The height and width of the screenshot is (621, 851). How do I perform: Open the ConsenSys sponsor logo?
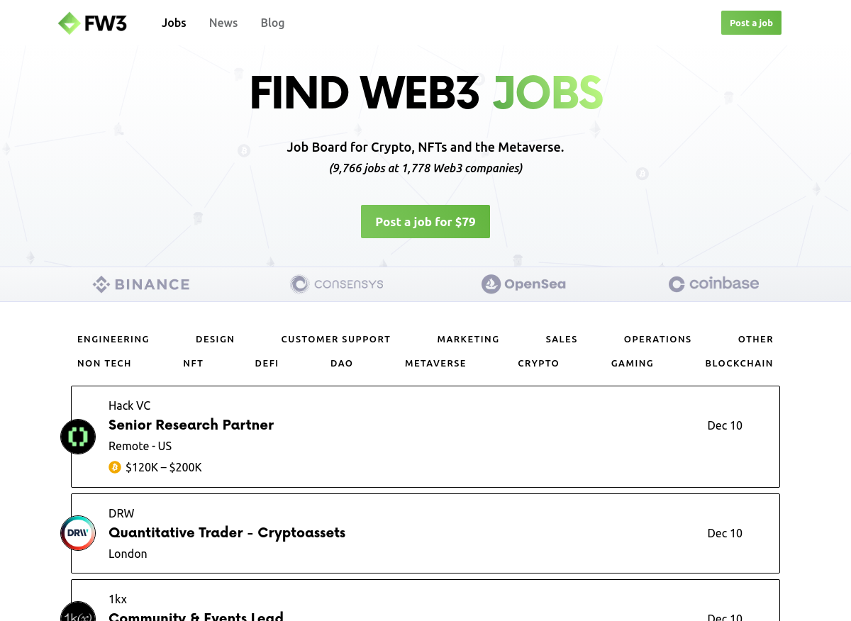tap(337, 284)
